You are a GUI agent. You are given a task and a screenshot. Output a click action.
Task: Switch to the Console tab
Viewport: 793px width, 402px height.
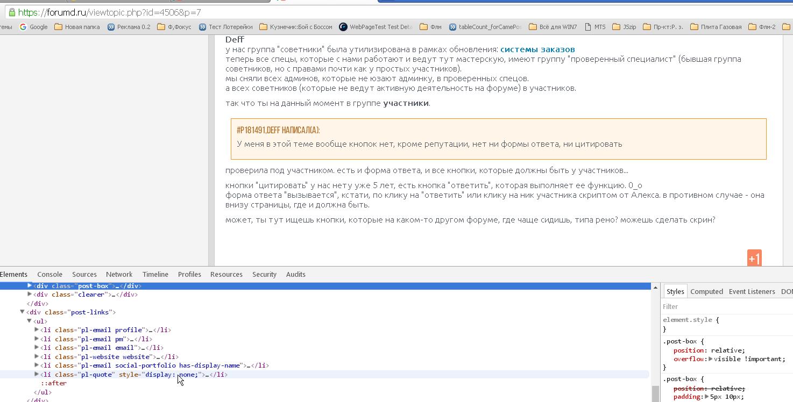pos(49,274)
